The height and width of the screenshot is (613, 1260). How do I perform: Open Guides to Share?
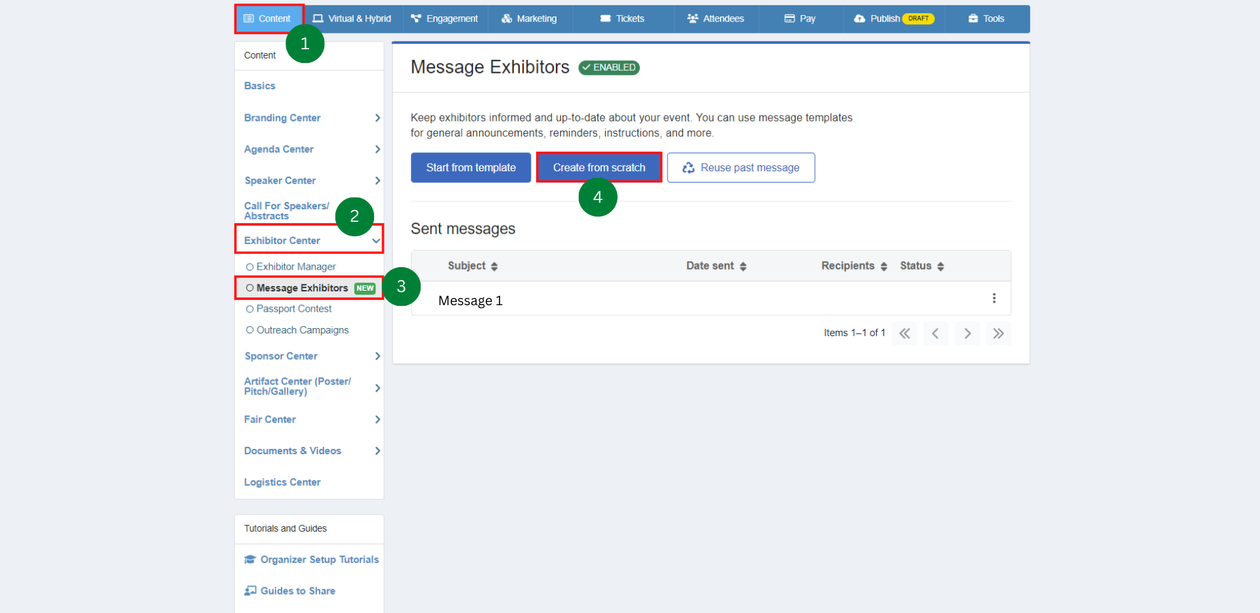click(x=298, y=591)
